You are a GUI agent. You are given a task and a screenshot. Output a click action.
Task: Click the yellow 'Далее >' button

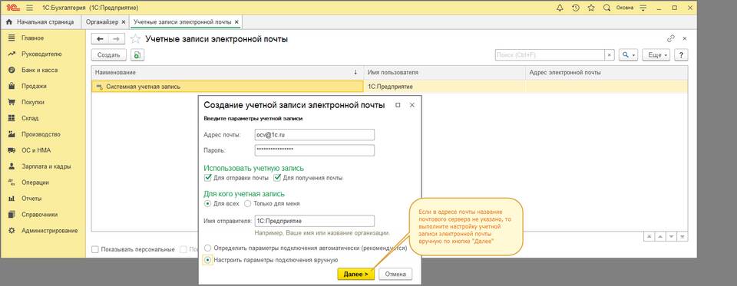[x=355, y=274]
